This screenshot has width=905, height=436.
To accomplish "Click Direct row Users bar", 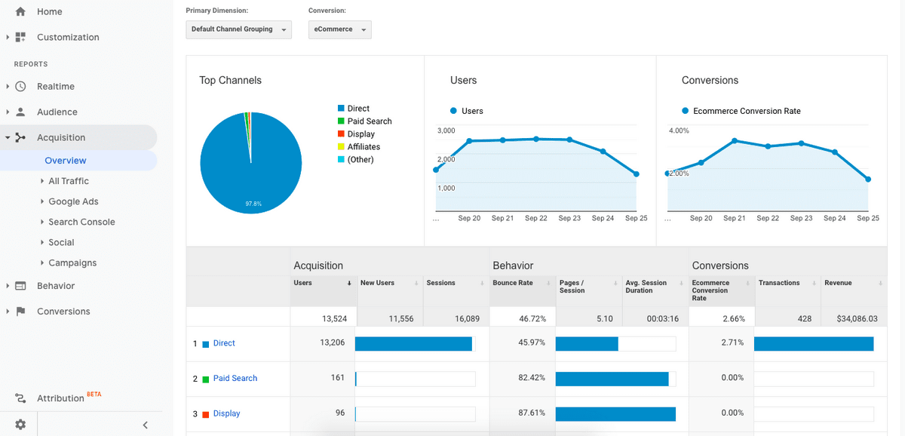I will [413, 344].
